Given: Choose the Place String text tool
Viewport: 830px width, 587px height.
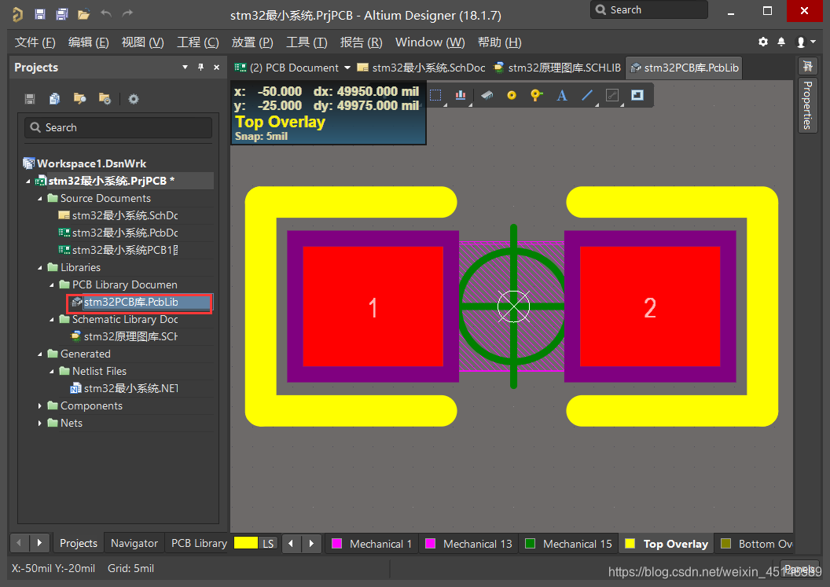Looking at the screenshot, I should pyautogui.click(x=561, y=95).
